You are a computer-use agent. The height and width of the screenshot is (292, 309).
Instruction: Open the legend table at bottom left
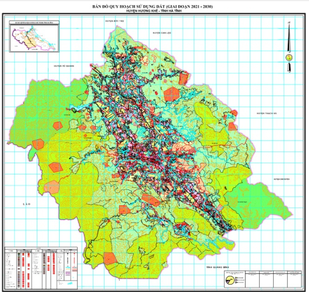41,268
